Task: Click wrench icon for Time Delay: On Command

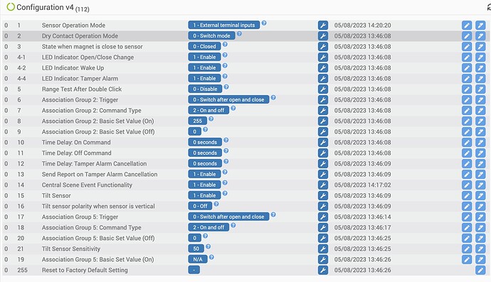Action: 323,142
